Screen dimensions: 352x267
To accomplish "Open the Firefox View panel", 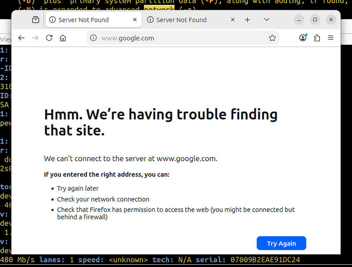I will (35, 20).
